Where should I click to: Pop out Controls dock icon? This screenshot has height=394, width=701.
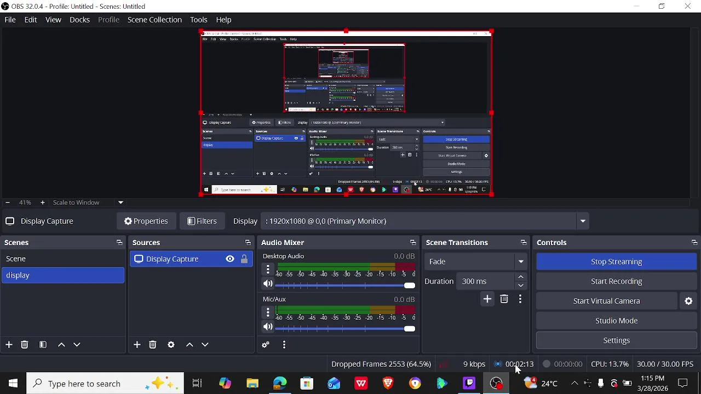point(694,243)
